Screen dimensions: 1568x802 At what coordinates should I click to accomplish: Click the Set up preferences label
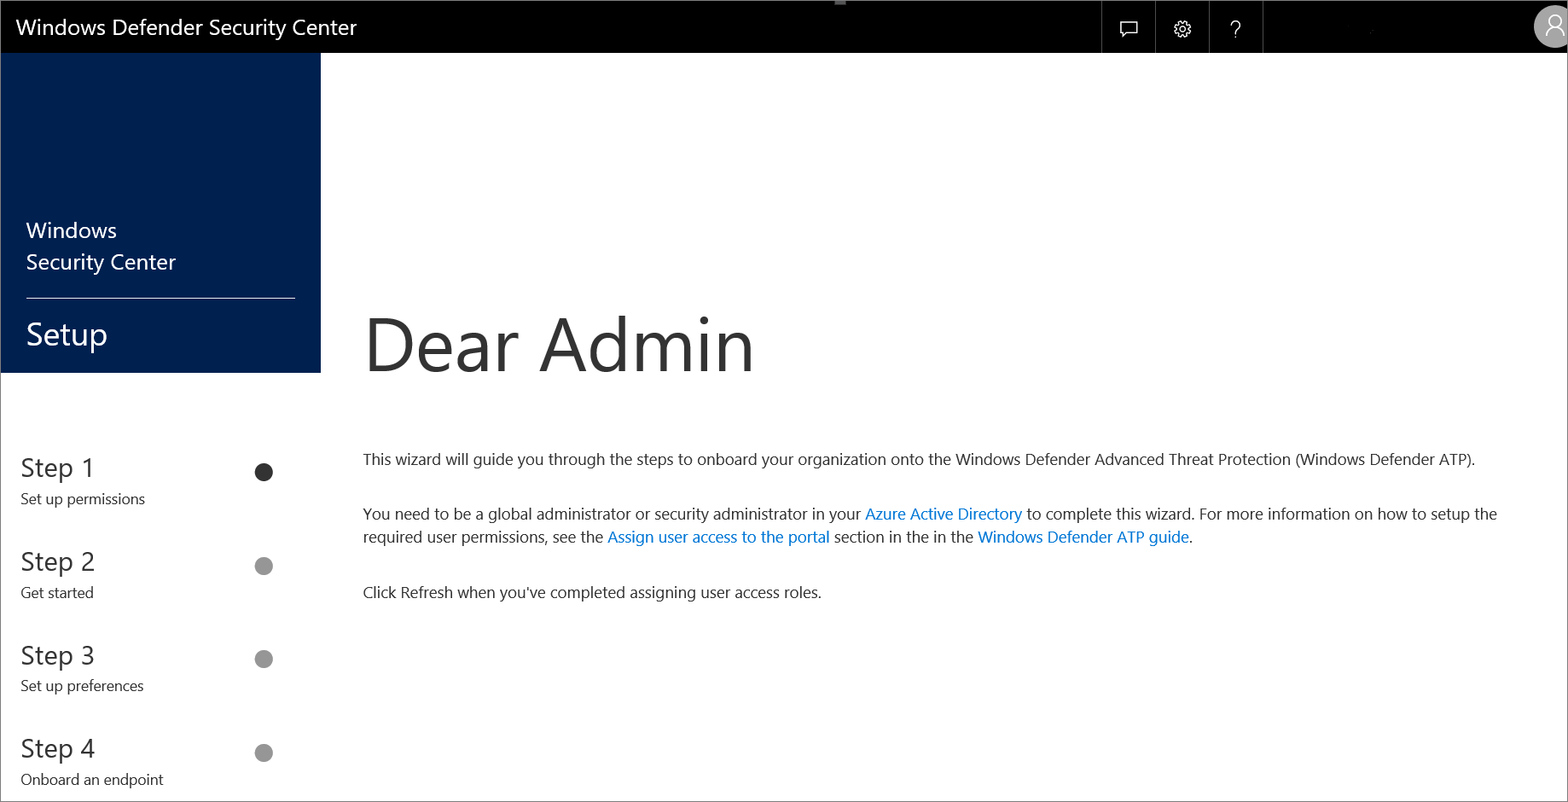click(82, 686)
